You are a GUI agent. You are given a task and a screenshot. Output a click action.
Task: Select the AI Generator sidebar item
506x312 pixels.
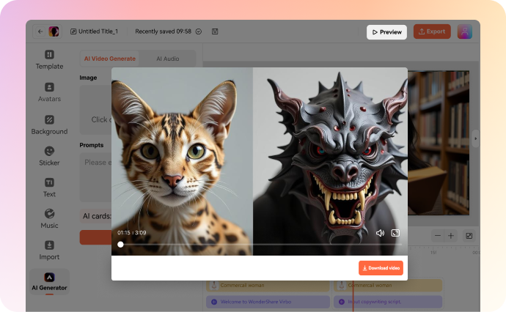click(x=49, y=281)
